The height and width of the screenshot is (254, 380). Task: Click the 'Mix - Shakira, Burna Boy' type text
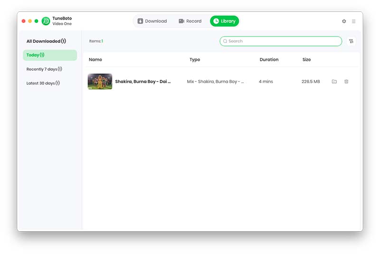tap(215, 82)
